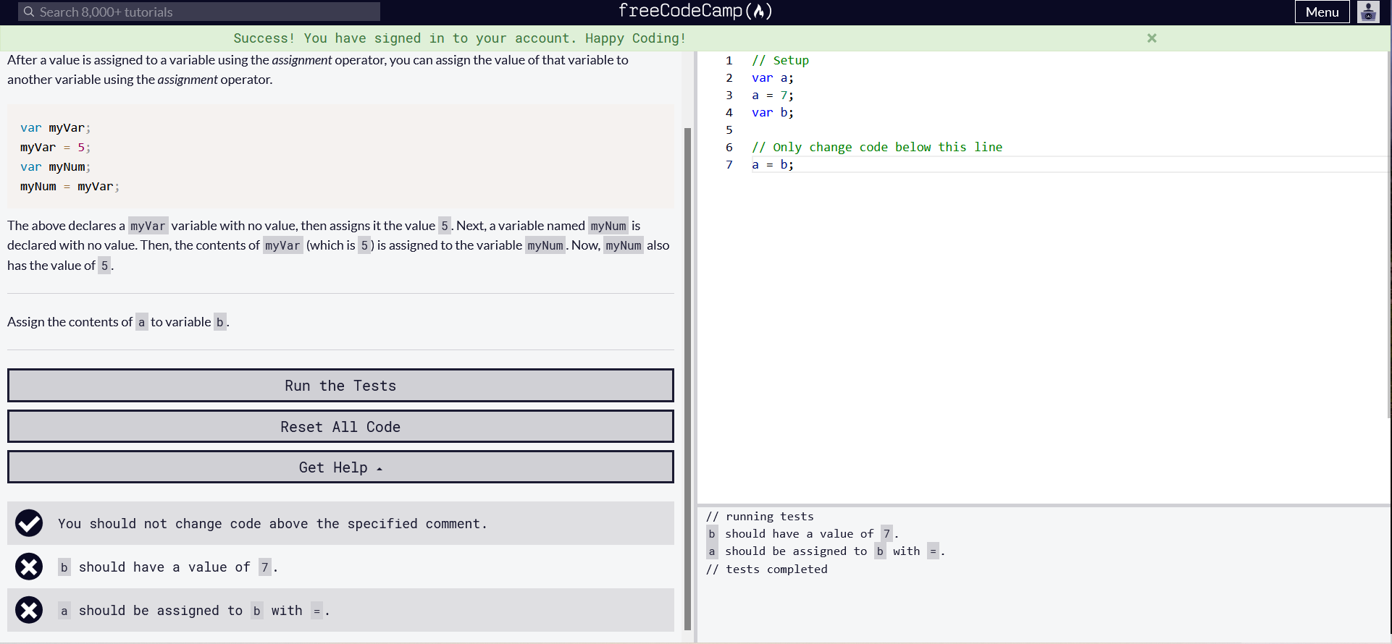Click line number 5 in the editor gutter

pyautogui.click(x=729, y=130)
